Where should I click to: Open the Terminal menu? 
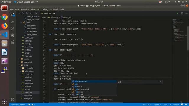click(x=54, y=9)
